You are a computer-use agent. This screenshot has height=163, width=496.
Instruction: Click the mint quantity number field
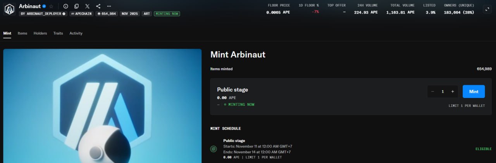click(x=443, y=91)
